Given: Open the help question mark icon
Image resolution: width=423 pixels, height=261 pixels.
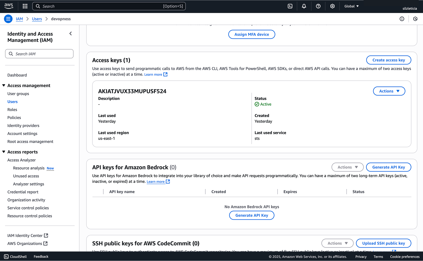Looking at the screenshot, I should coord(318,6).
